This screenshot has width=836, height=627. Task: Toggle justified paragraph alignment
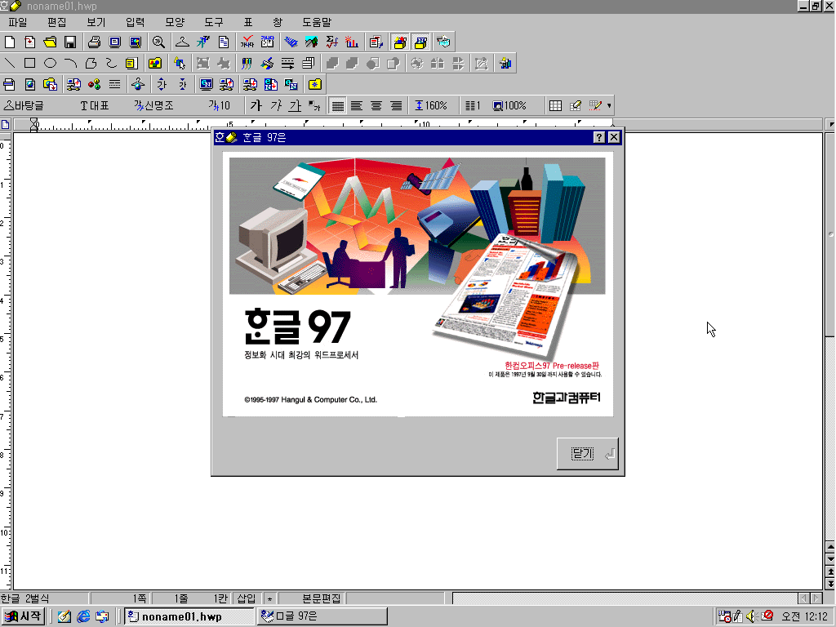[x=337, y=105]
